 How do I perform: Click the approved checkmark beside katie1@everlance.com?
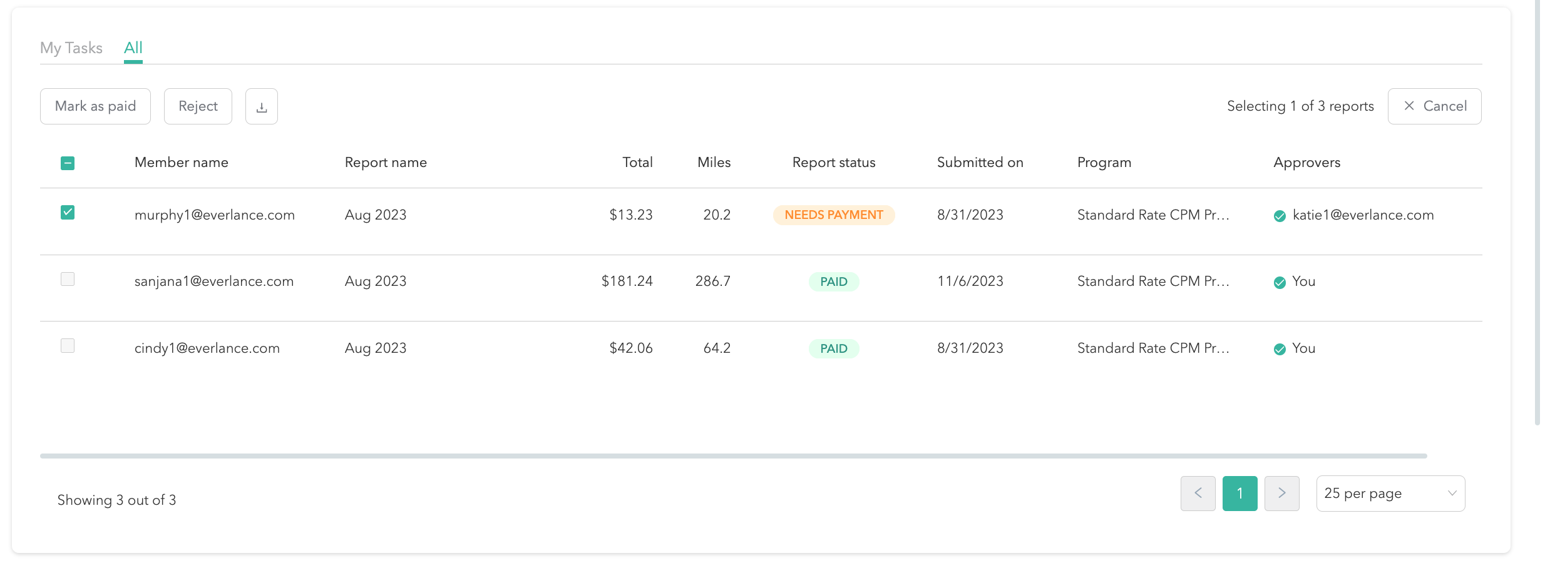pyautogui.click(x=1280, y=216)
